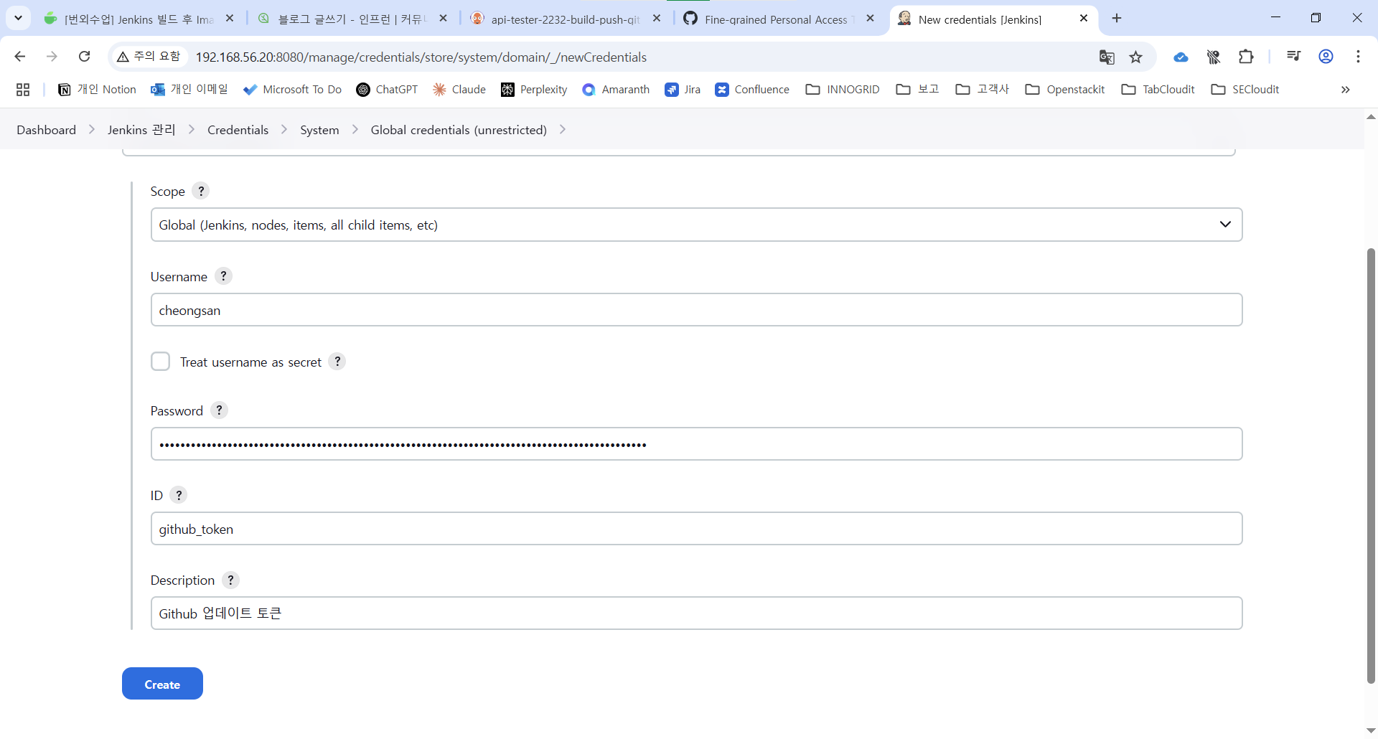Open the media controls icon in toolbar
Image resolution: width=1378 pixels, height=739 pixels.
pyautogui.click(x=1294, y=57)
